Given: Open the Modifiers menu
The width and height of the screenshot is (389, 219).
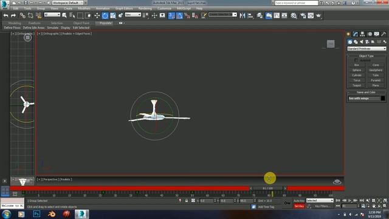Looking at the screenshot, I should point(84,8).
